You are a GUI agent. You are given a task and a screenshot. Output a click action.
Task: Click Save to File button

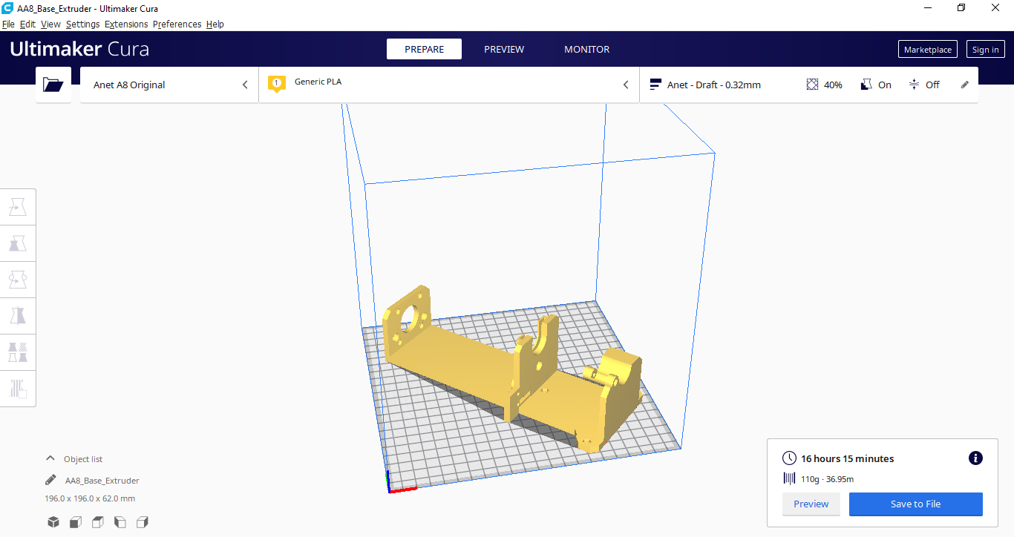point(916,504)
